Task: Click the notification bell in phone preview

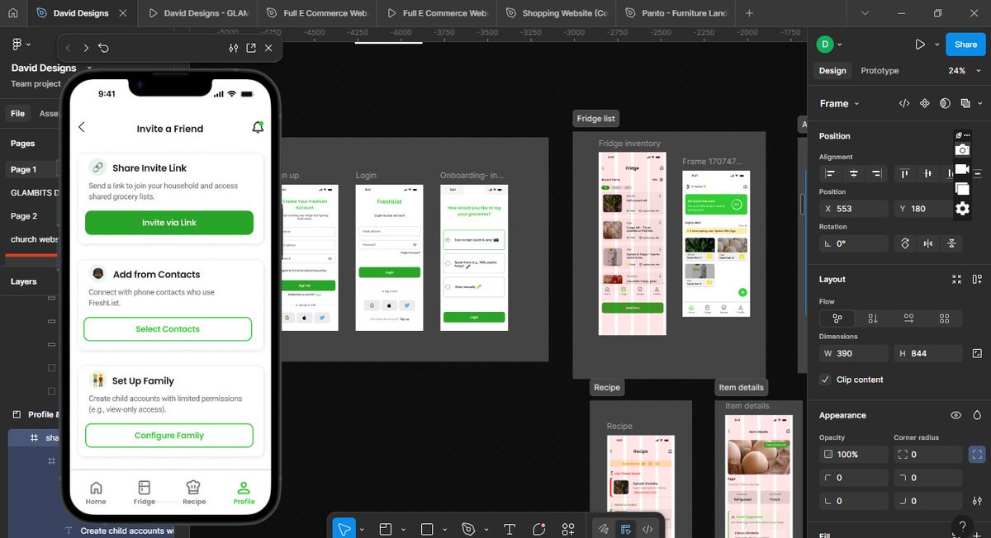Action: (258, 128)
